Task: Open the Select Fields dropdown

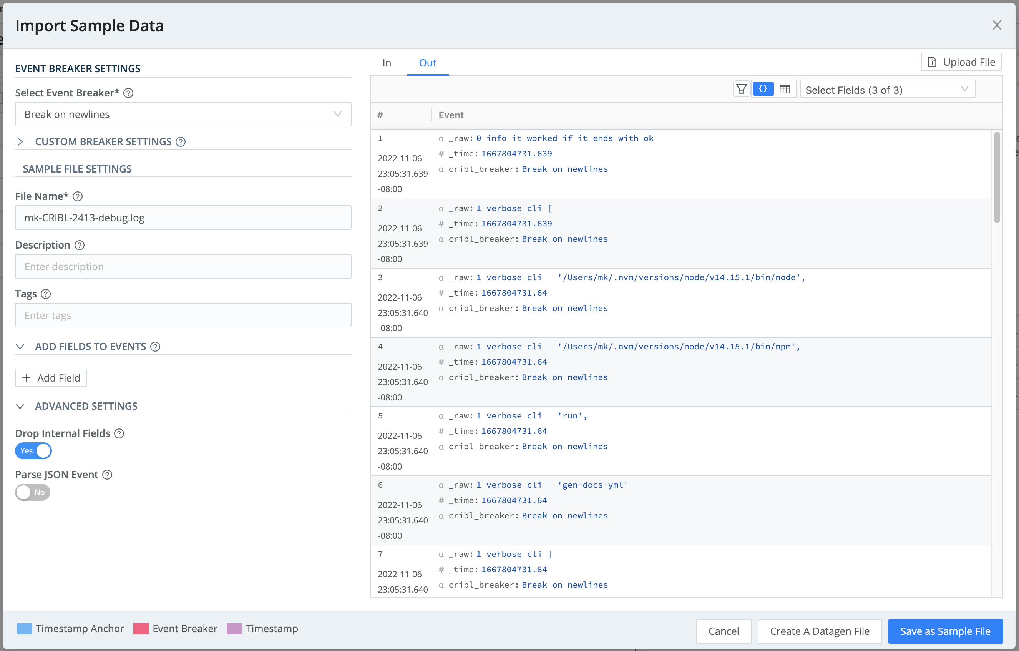Action: [x=886, y=89]
